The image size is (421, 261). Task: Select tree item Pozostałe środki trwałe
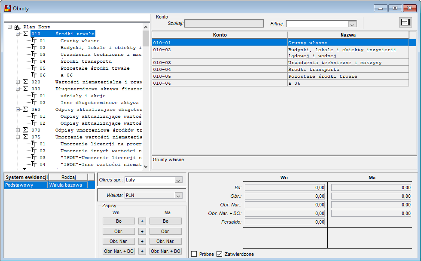click(95, 68)
